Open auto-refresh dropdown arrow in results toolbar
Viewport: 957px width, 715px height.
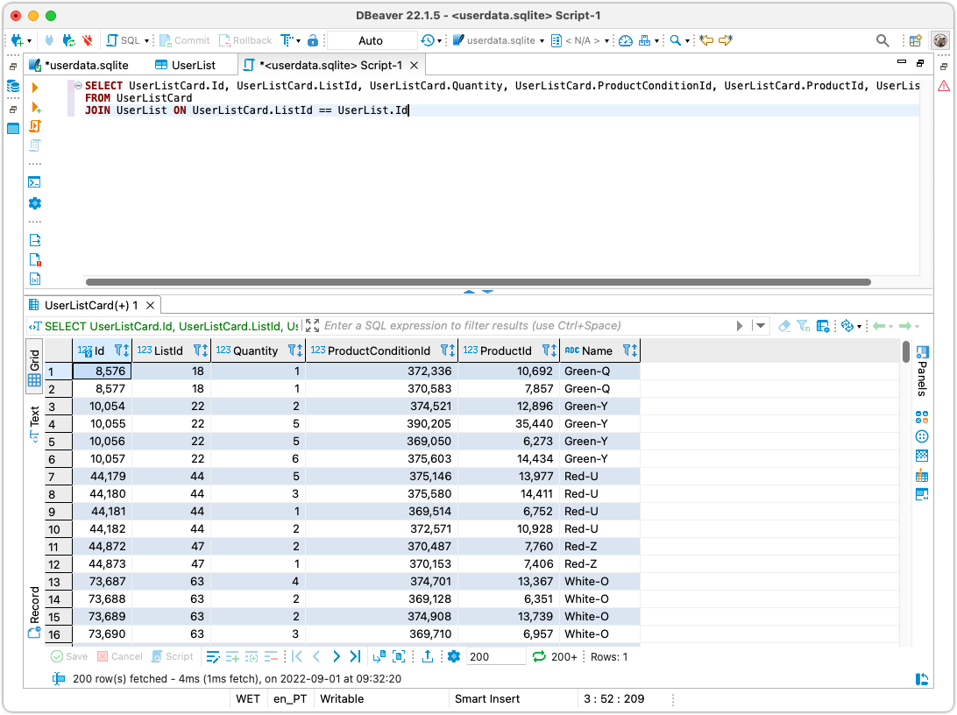point(860,327)
